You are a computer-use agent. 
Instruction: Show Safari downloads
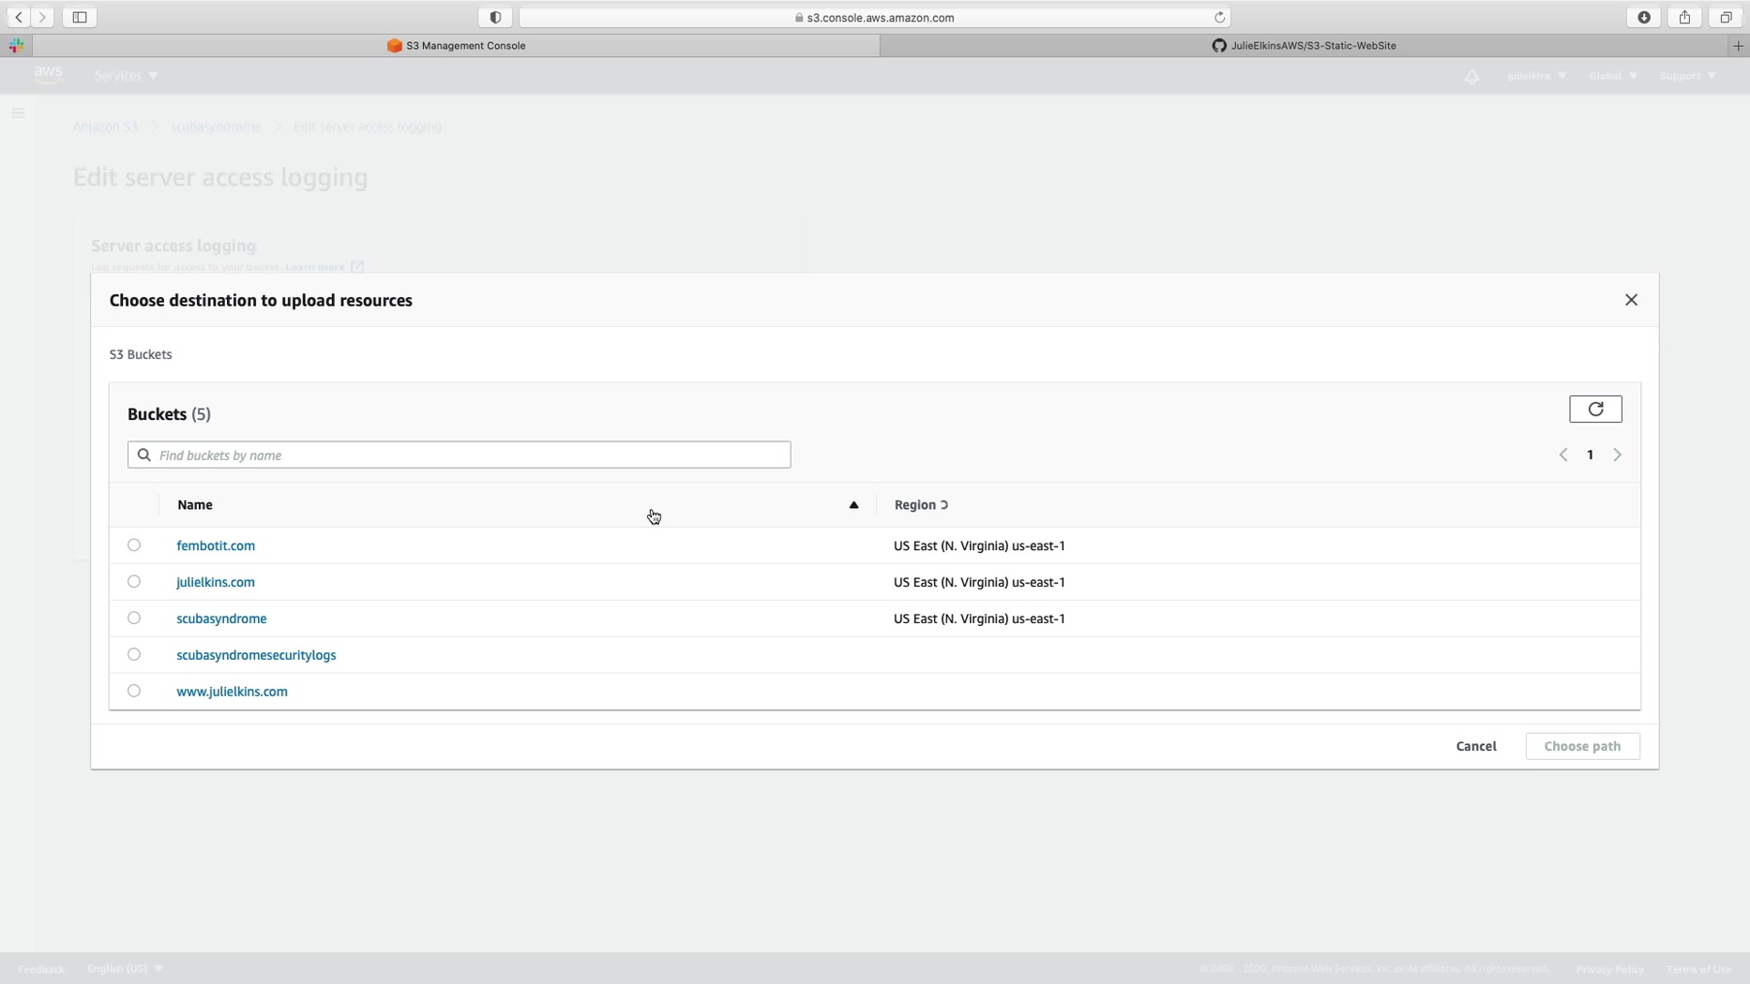[1644, 17]
